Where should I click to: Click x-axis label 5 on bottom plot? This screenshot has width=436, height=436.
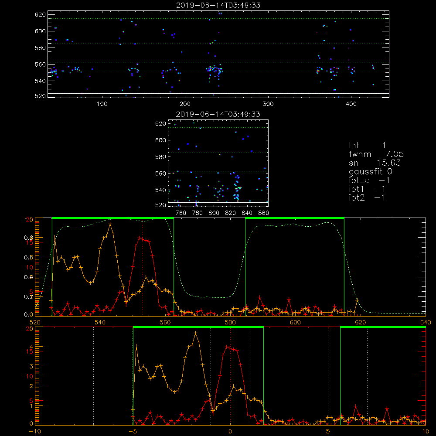328,432
